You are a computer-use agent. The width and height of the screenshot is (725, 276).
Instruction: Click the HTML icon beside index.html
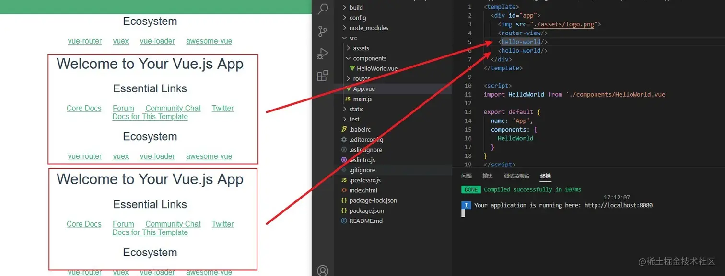[344, 190]
